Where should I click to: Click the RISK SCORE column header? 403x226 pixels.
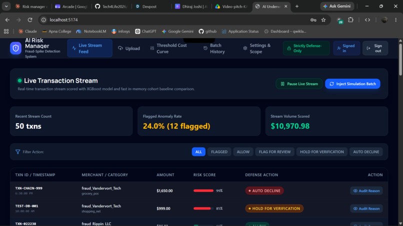point(204,175)
